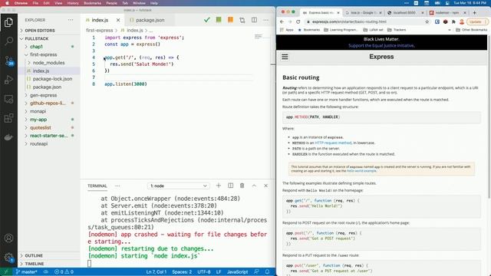Follow the Hello world example link

point(361,171)
